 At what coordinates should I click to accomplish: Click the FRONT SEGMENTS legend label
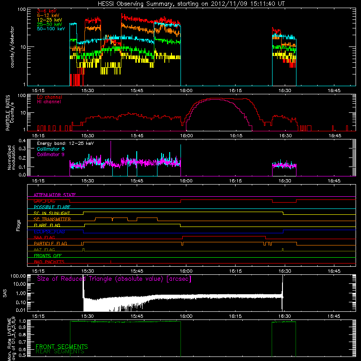coord(62,347)
